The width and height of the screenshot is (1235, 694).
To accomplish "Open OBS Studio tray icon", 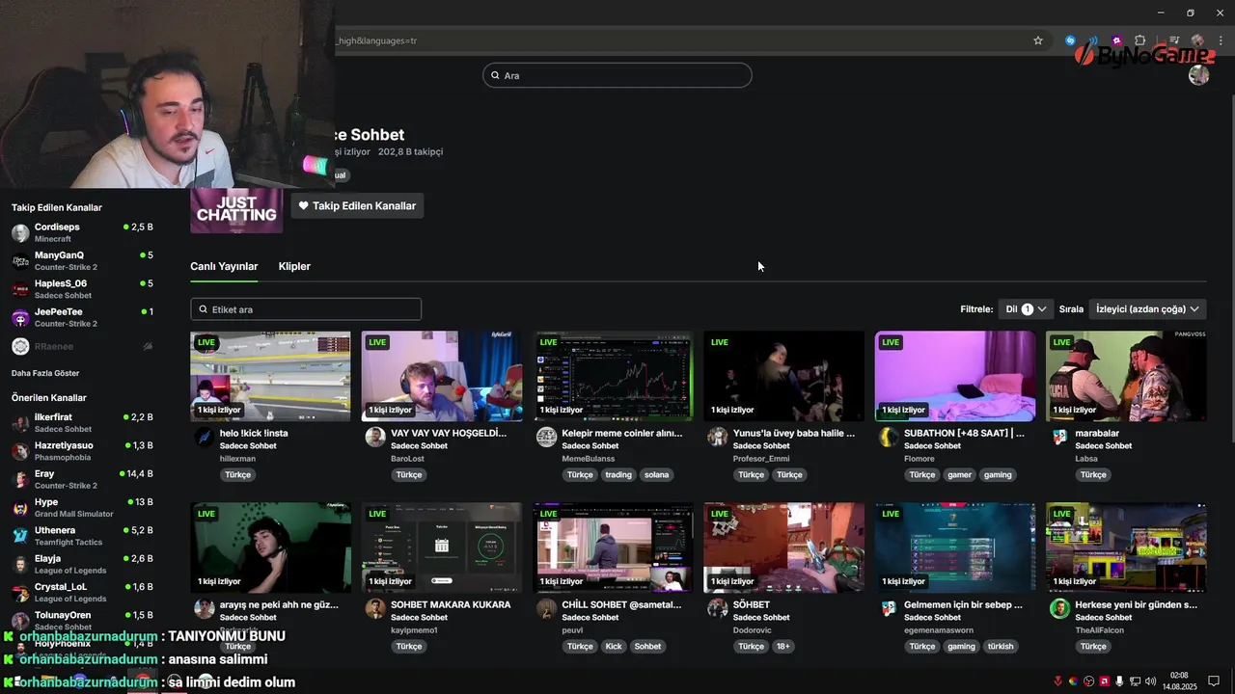I will tap(1089, 681).
